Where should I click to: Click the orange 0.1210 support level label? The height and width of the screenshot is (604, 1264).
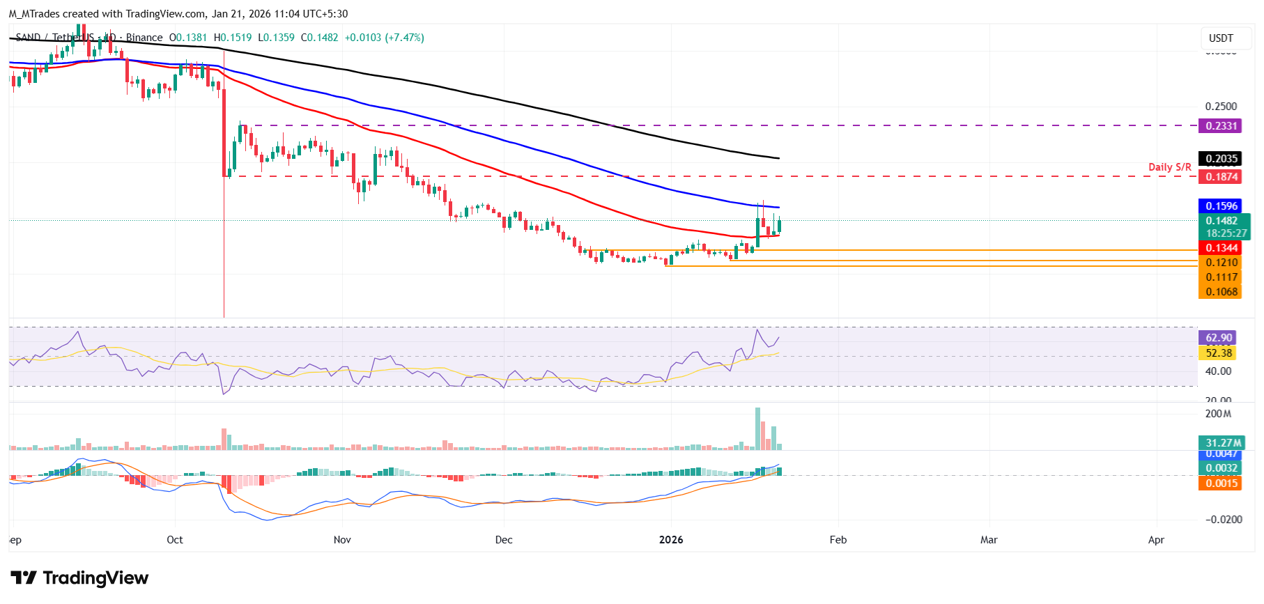1221,263
